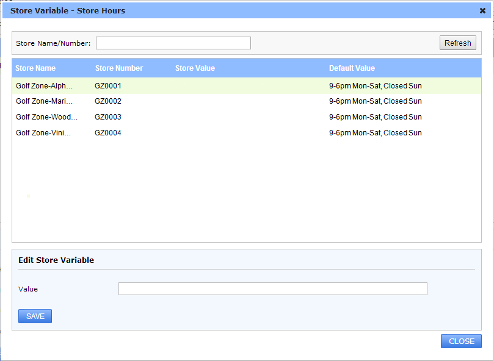Sort by Store Name column header
The image size is (494, 361).
(35, 68)
